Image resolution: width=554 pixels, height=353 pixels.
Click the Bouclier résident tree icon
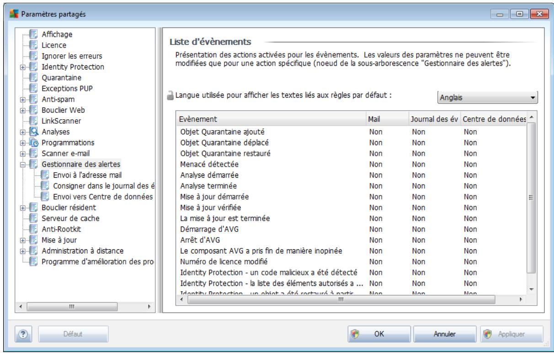tap(32, 209)
